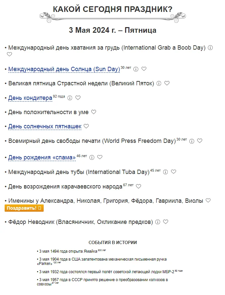The width and height of the screenshot is (225, 295).
Task: Show info for International Tuba Day
Action: (x=165, y=172)
